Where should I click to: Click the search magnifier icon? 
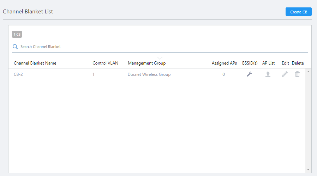(x=15, y=47)
